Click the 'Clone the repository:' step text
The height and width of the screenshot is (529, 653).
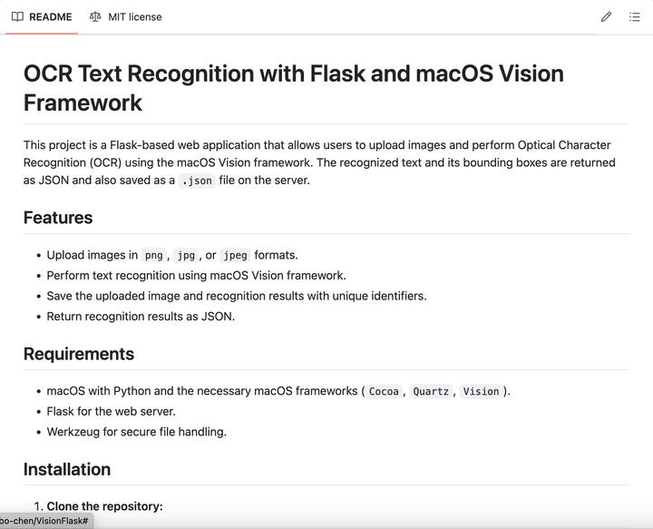coord(104,506)
